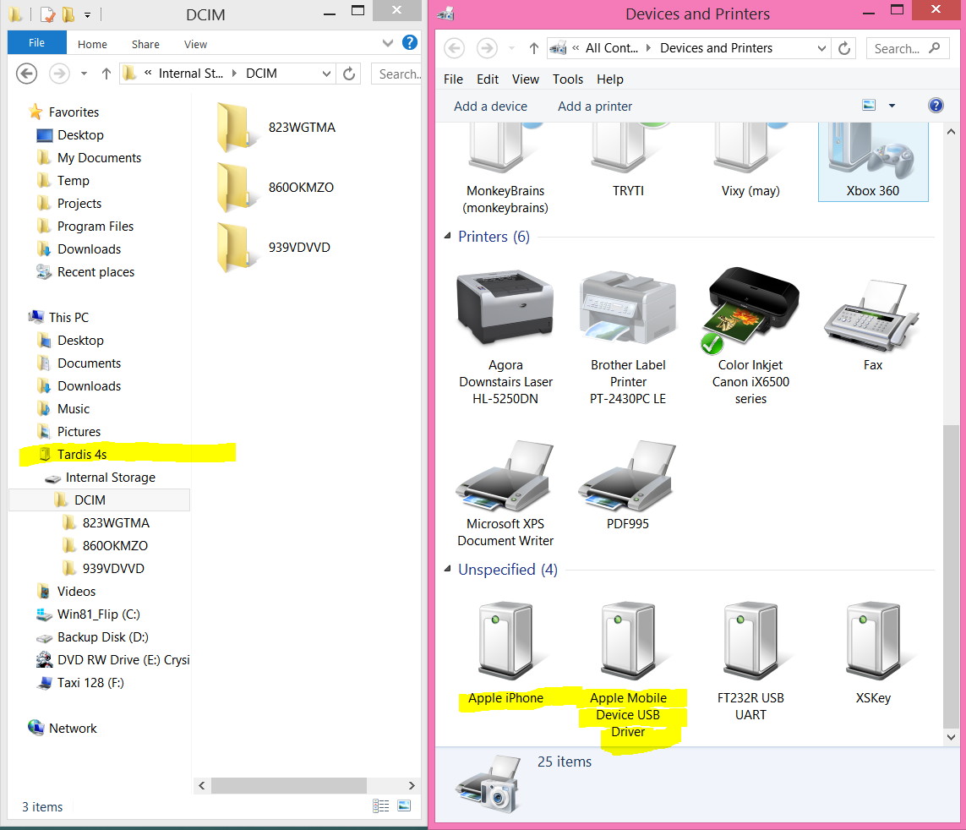
Task: Select Taxi 128 (F:) in navigation tree
Action: pos(90,682)
